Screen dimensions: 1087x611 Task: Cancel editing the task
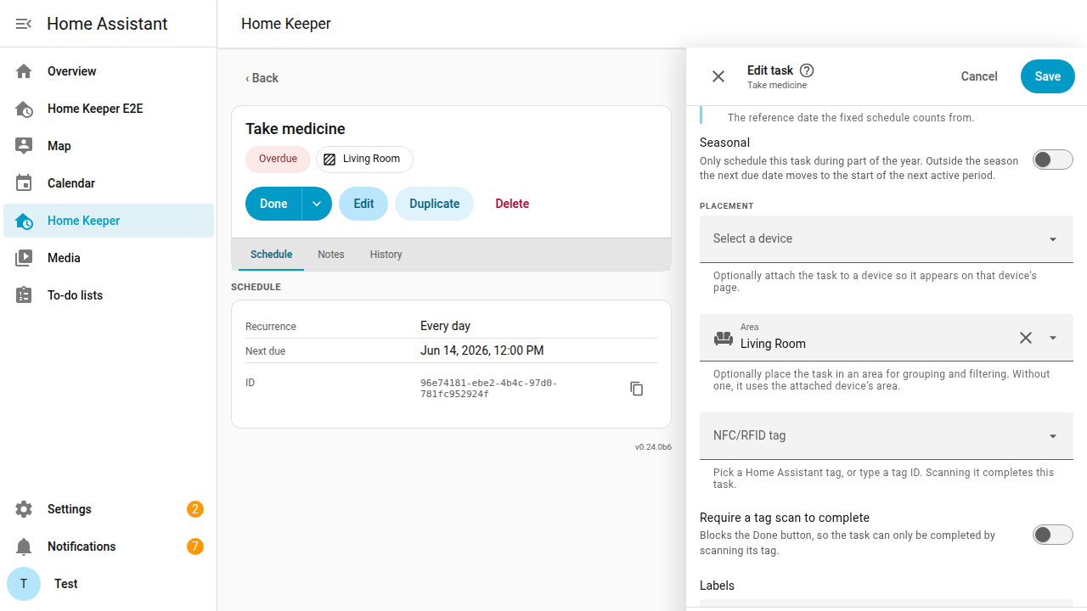979,76
